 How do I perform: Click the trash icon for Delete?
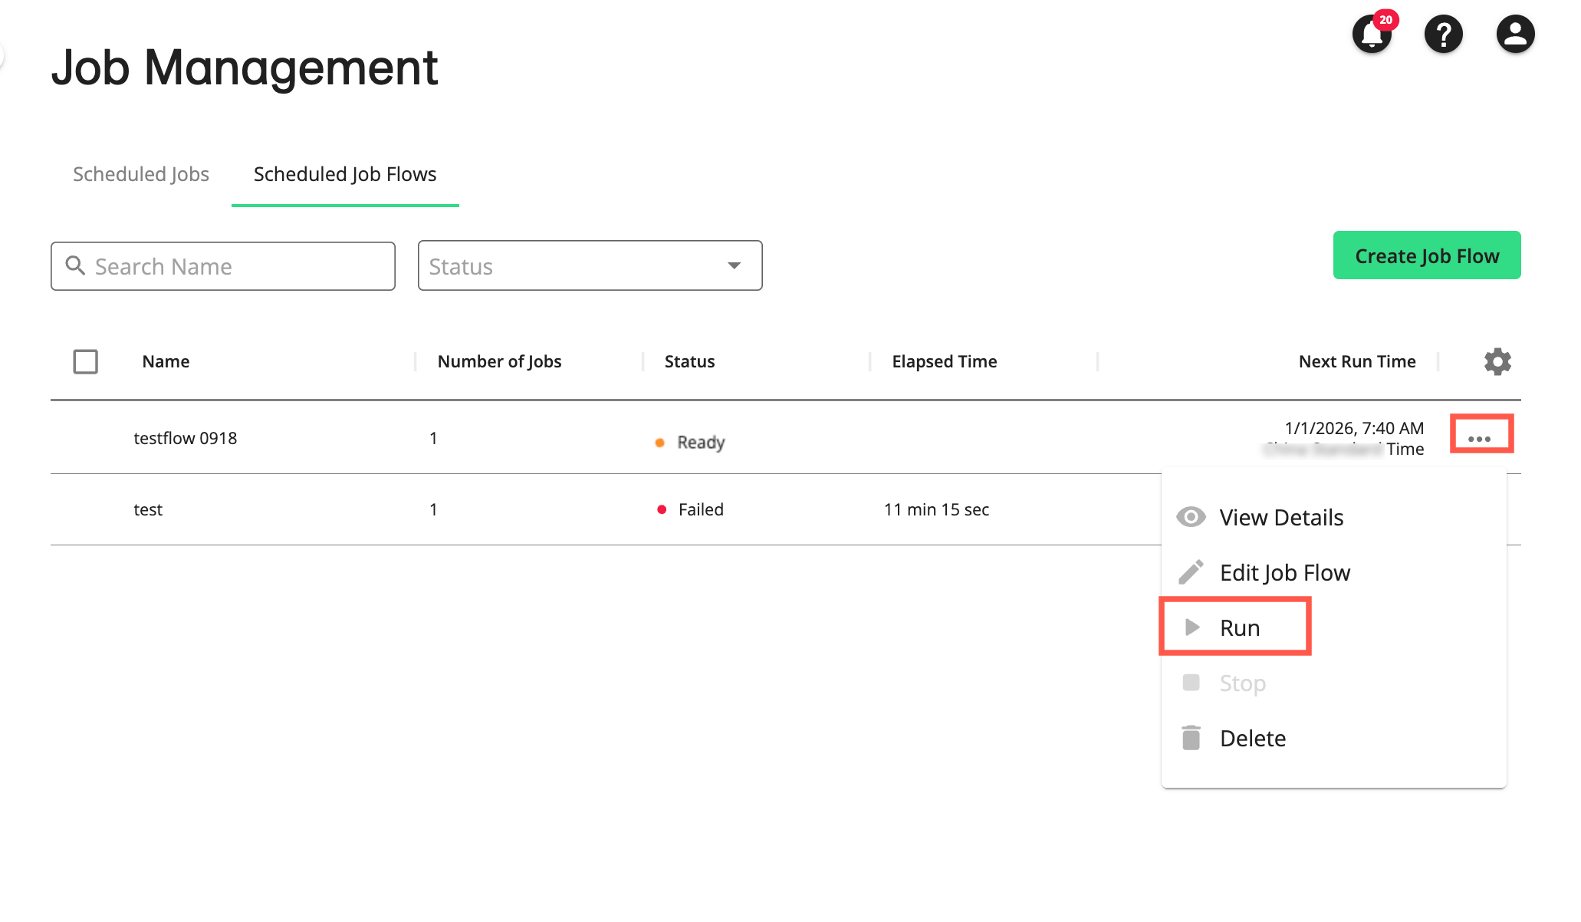[1191, 738]
